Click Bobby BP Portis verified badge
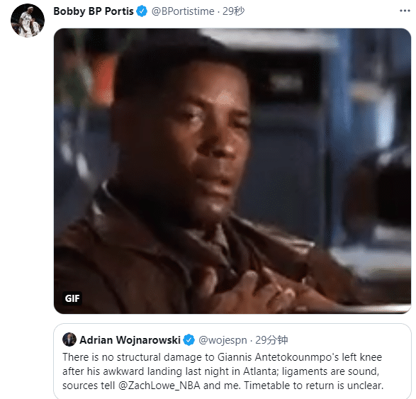This screenshot has width=416, height=399. (142, 11)
